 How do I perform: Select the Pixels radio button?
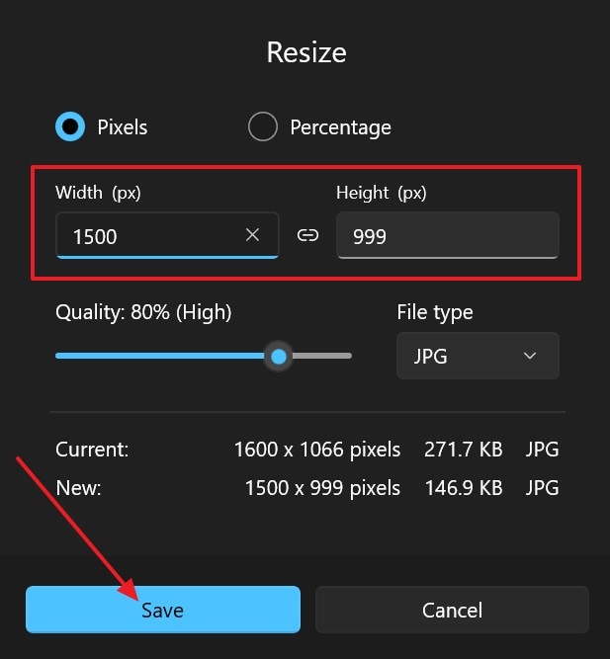click(70, 127)
